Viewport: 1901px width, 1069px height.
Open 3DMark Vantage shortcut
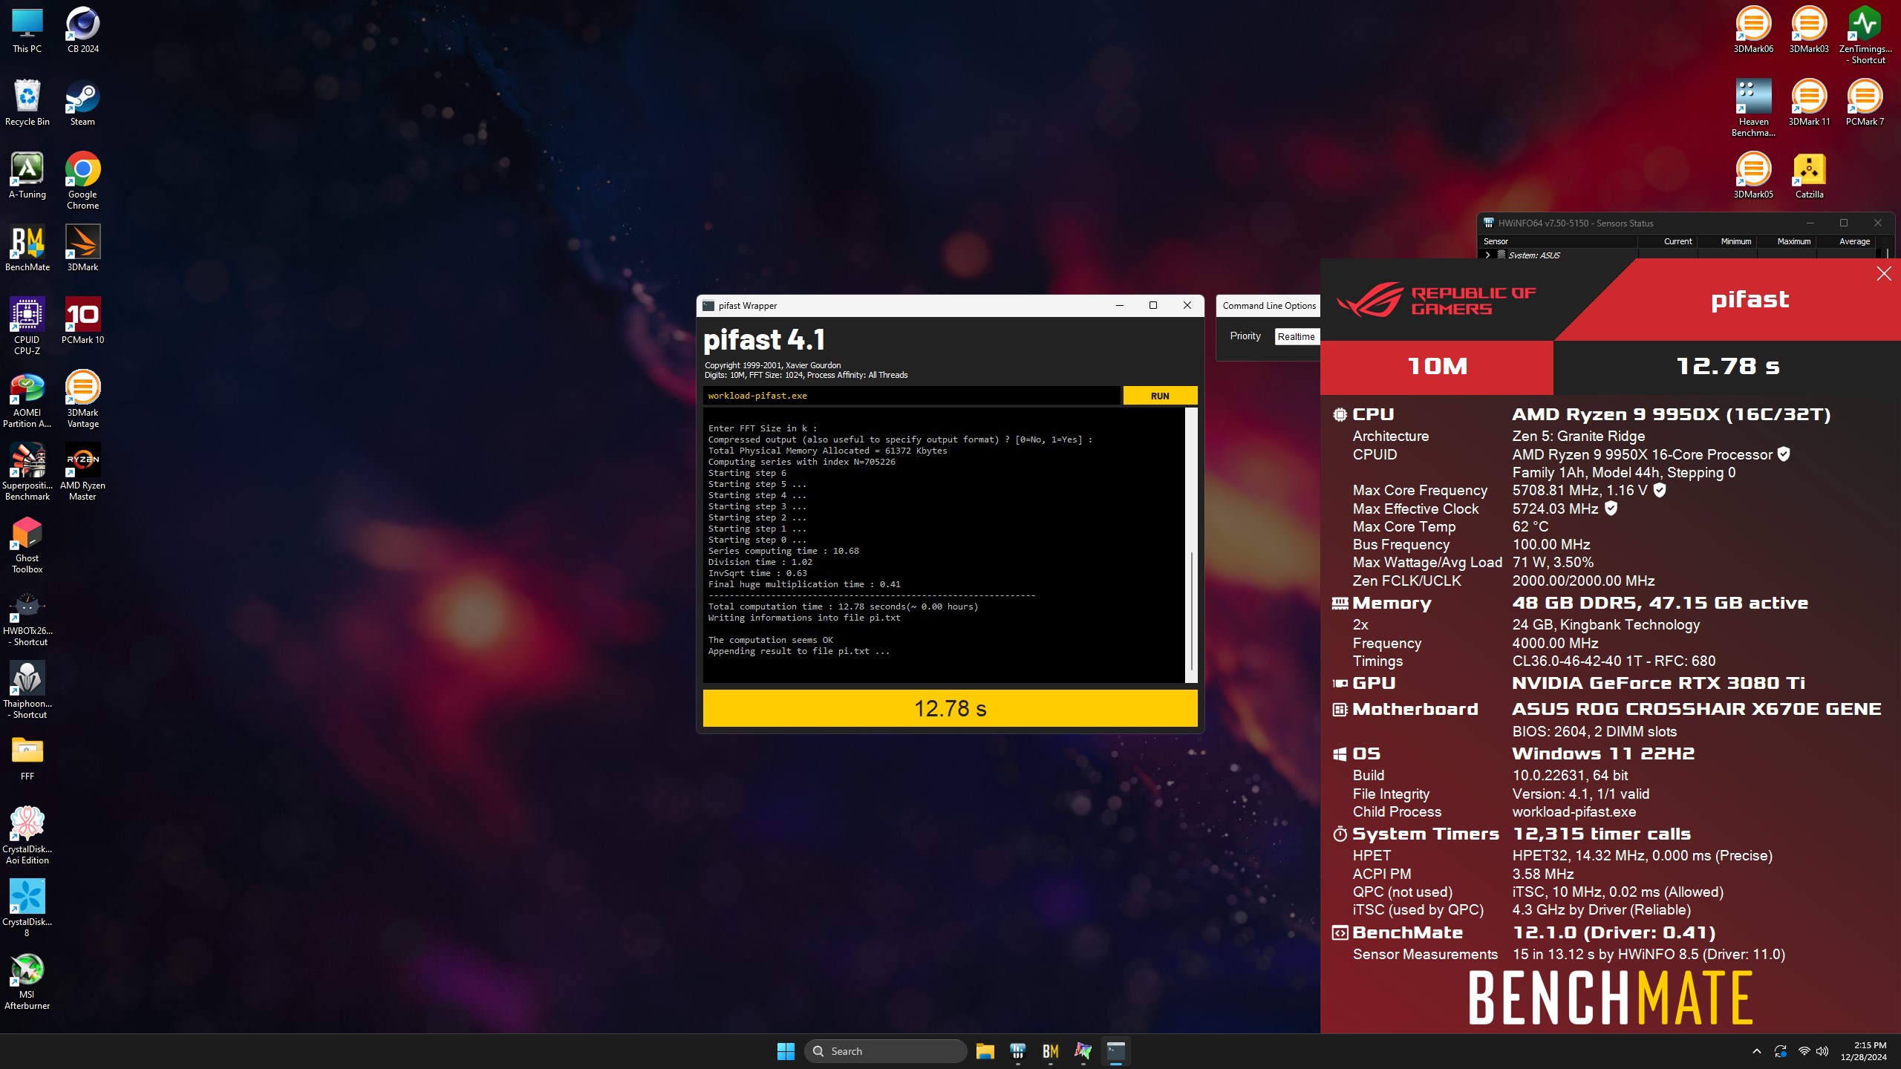tap(82, 399)
